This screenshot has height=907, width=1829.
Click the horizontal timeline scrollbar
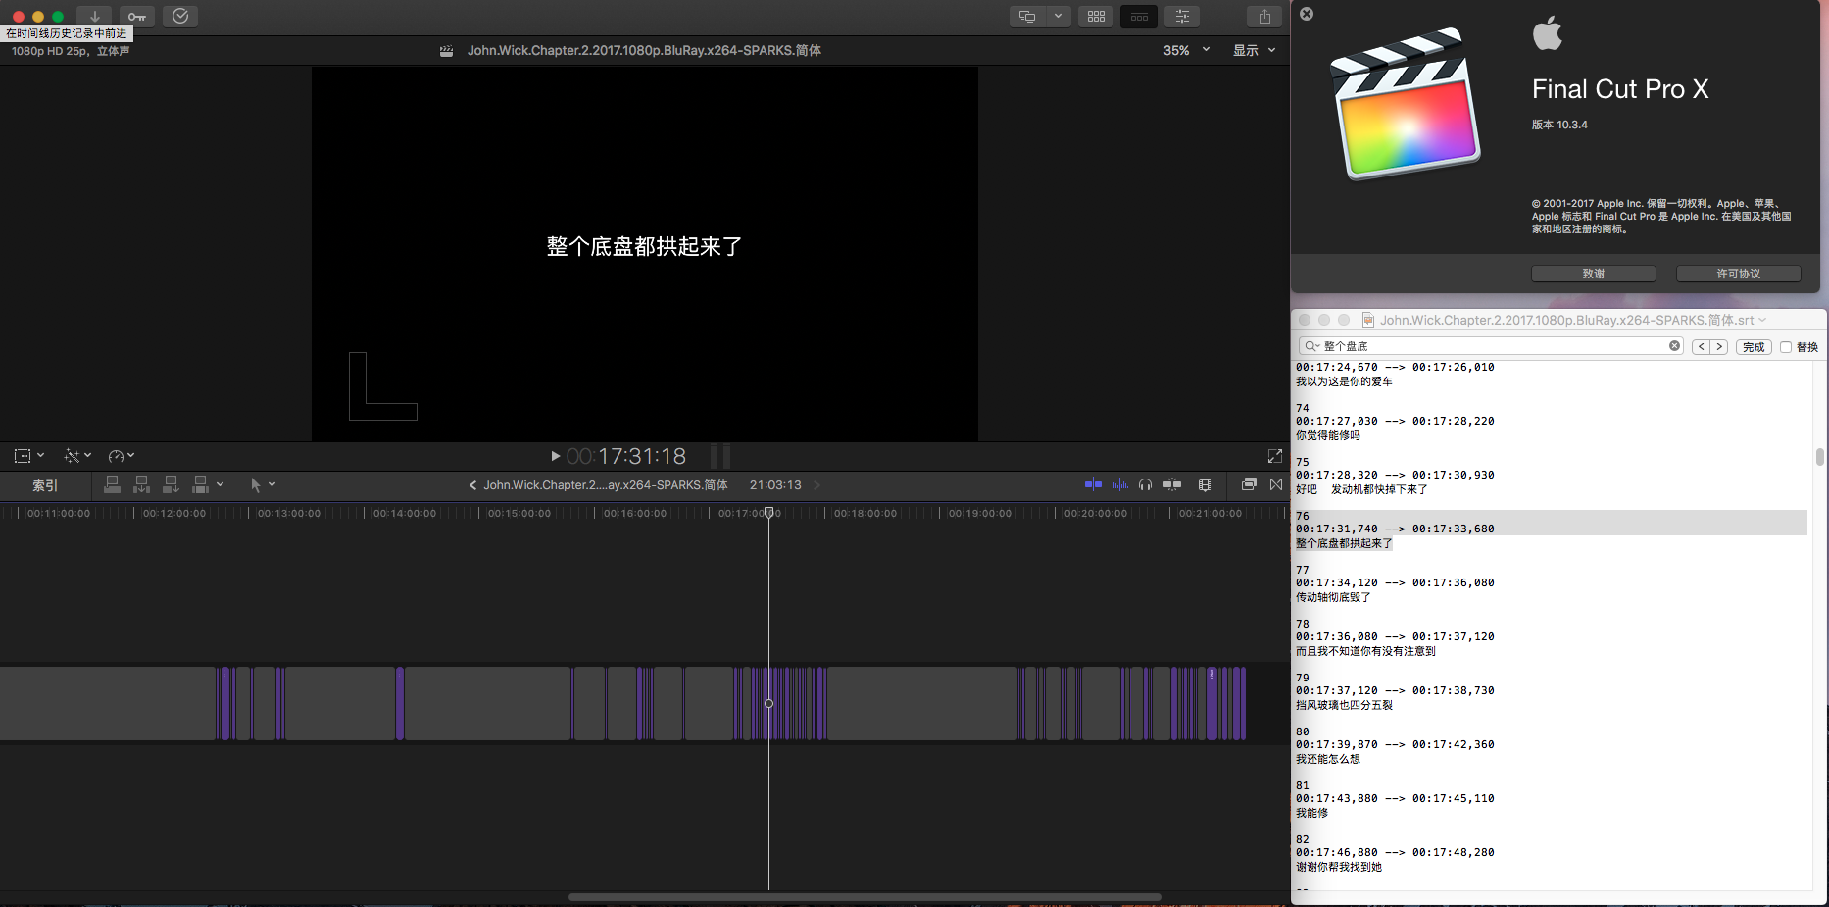pos(865,897)
